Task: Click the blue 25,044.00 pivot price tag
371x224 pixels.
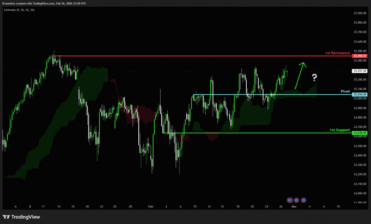Action: click(x=360, y=95)
